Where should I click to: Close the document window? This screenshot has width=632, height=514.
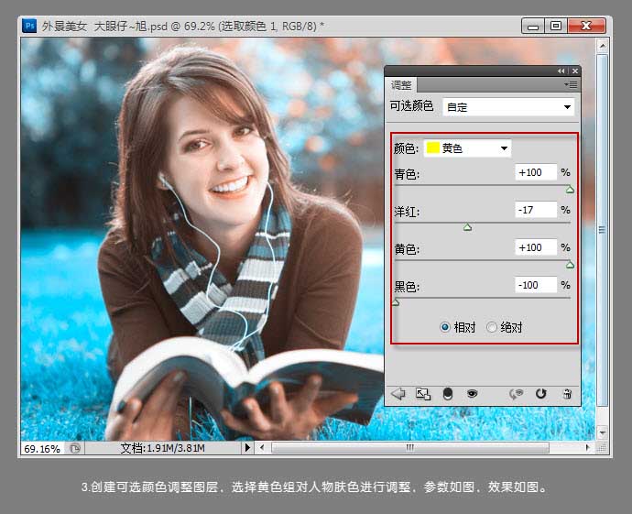coord(586,26)
